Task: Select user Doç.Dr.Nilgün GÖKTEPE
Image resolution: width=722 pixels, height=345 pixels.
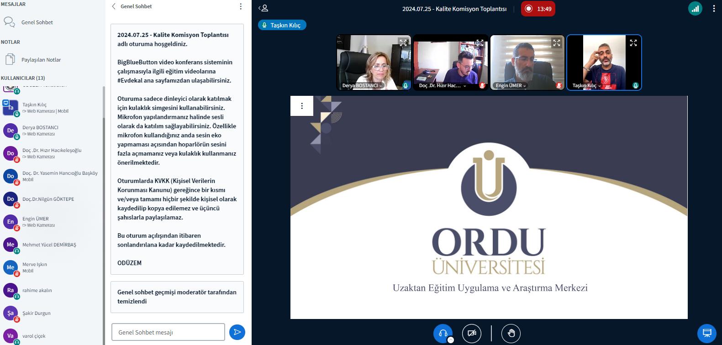Action: point(51,199)
